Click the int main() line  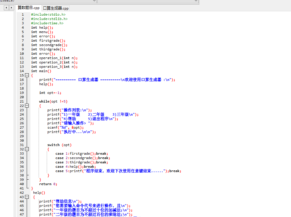click(x=41, y=71)
